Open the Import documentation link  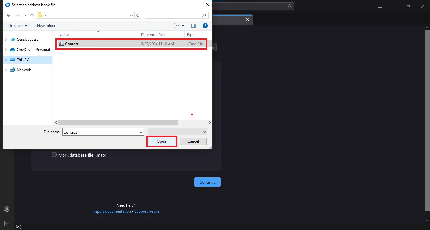112,211
